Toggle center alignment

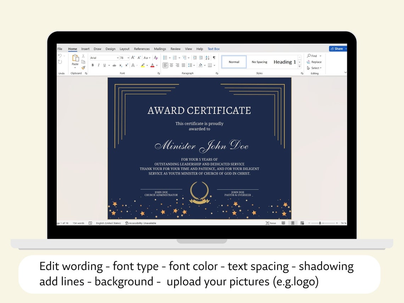coord(171,65)
